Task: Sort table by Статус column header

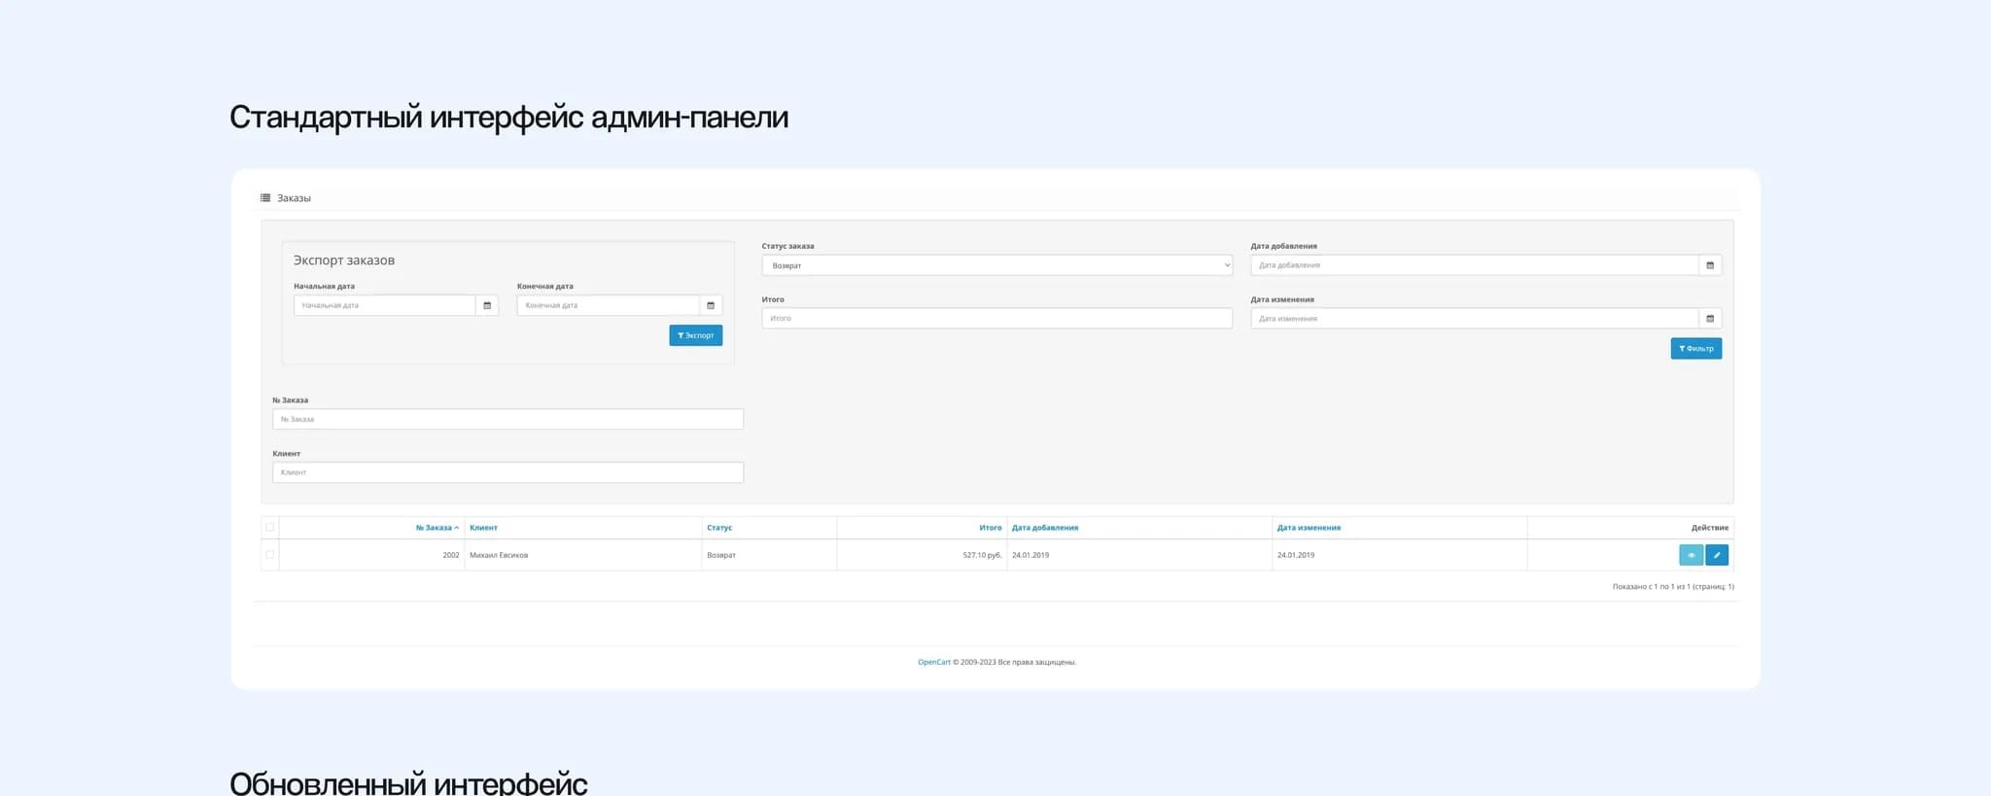Action: pos(719,528)
